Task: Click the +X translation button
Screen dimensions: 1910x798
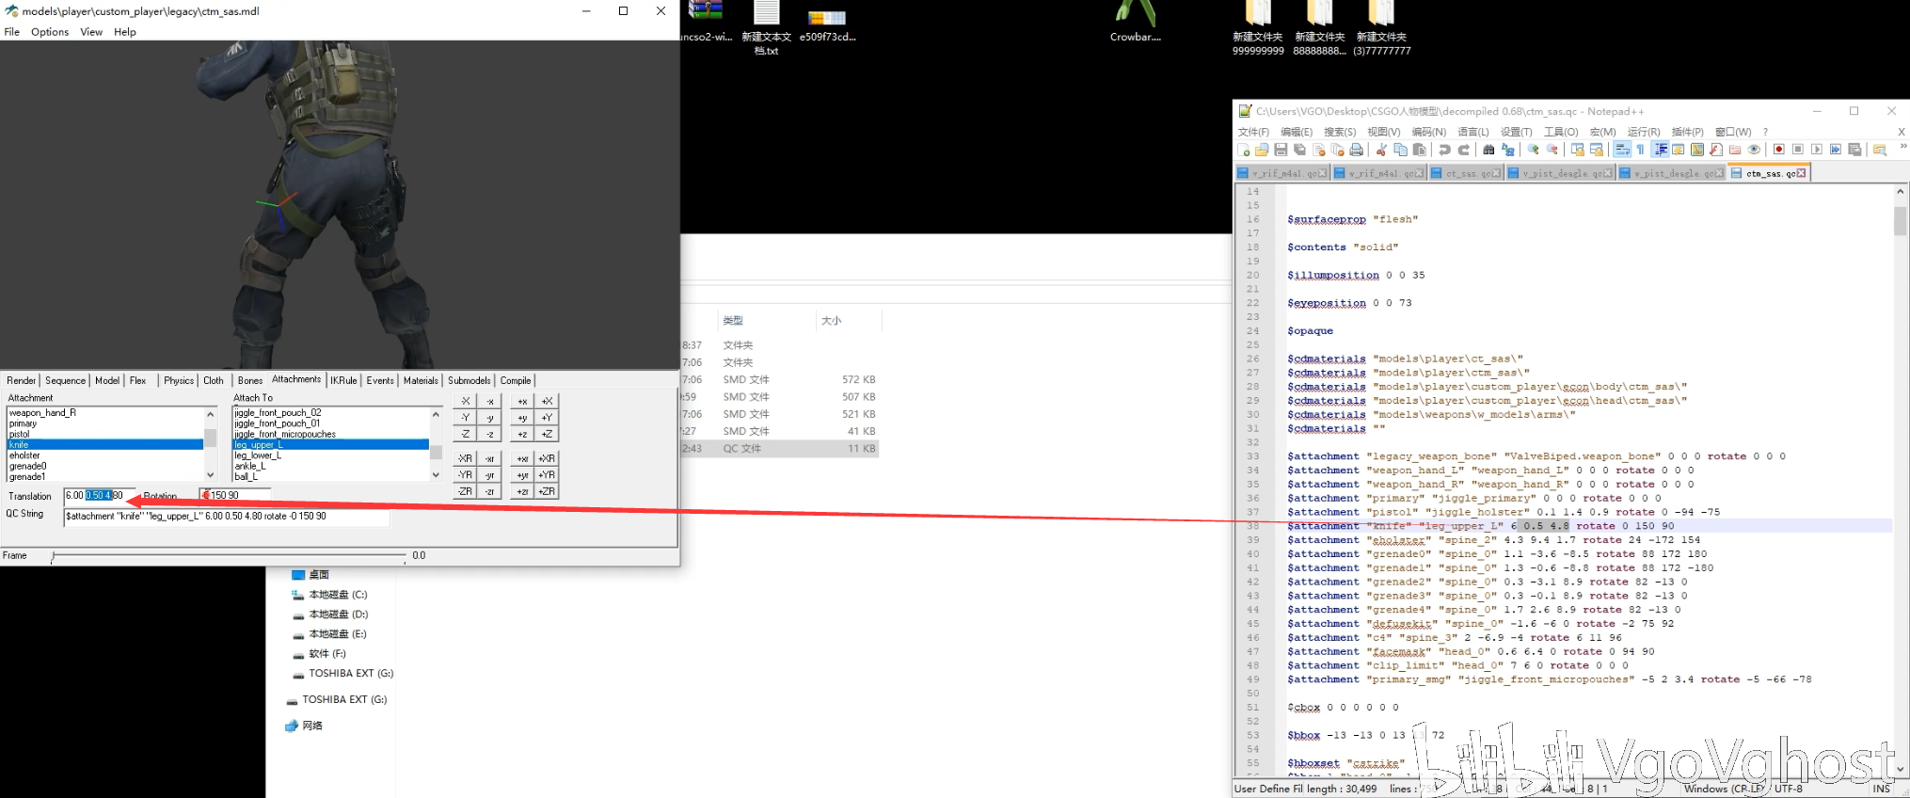Action: [x=547, y=401]
